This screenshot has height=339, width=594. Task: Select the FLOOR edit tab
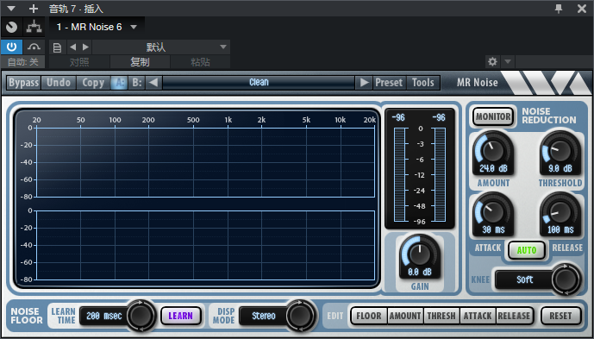(369, 316)
